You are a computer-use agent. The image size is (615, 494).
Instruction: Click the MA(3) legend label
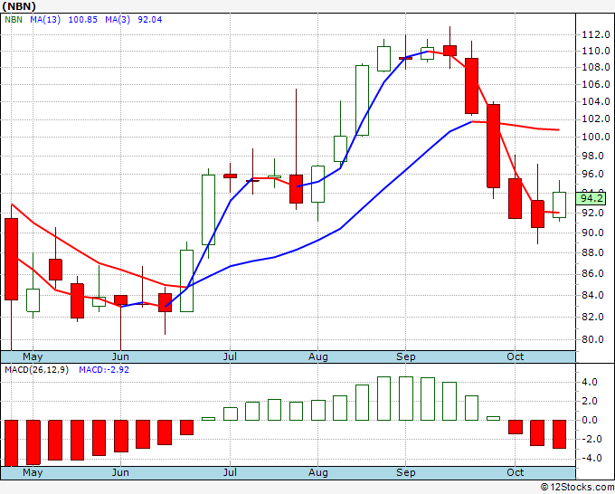118,20
